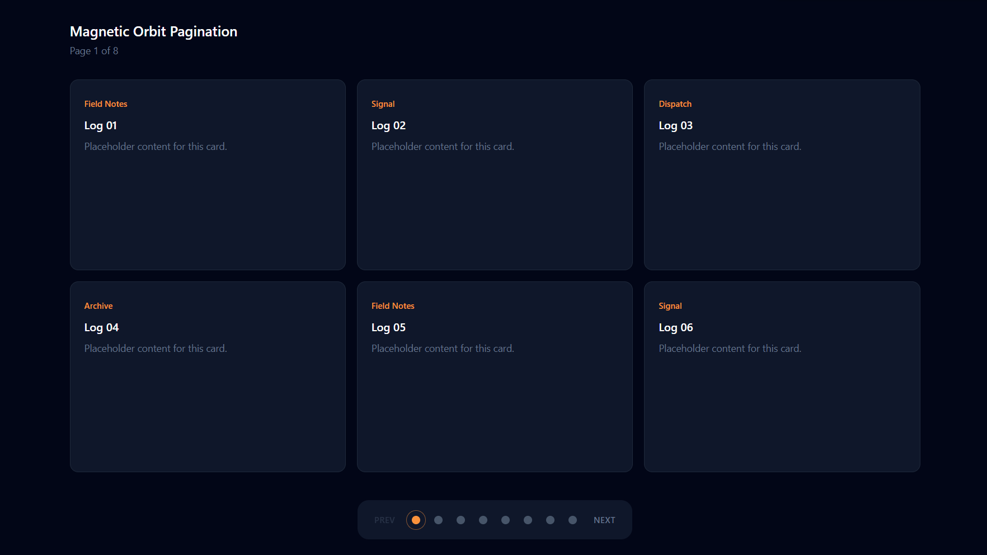Click placeholder text in Log 04 card
The width and height of the screenshot is (987, 555).
coord(156,349)
